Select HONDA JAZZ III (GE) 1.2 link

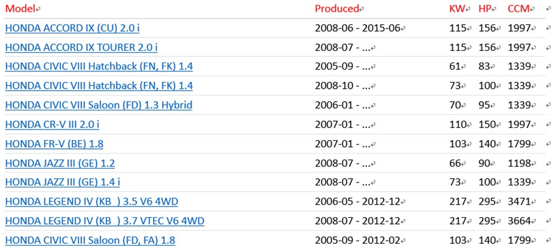coord(60,163)
